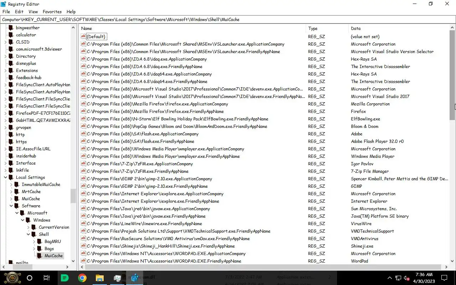Open File Explorer from the taskbar
456x285 pixels.
coord(99,278)
